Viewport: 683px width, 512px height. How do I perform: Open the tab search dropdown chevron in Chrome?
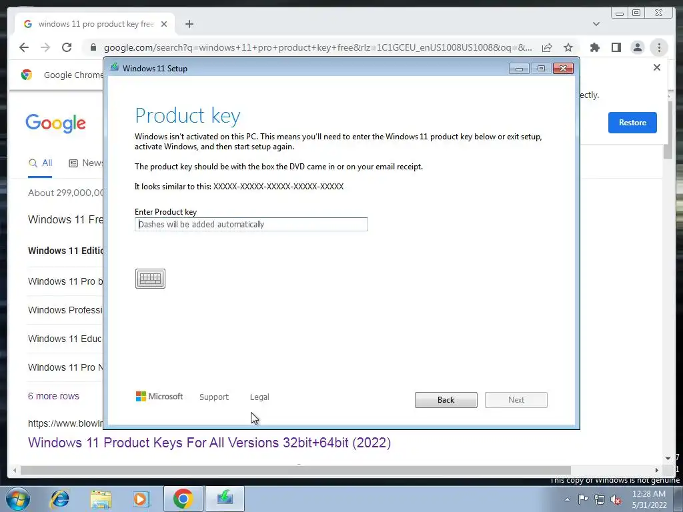point(596,24)
